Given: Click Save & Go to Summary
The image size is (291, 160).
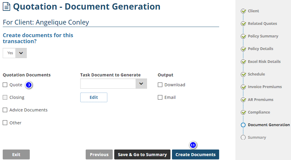Looking at the screenshot, I should (x=142, y=155).
